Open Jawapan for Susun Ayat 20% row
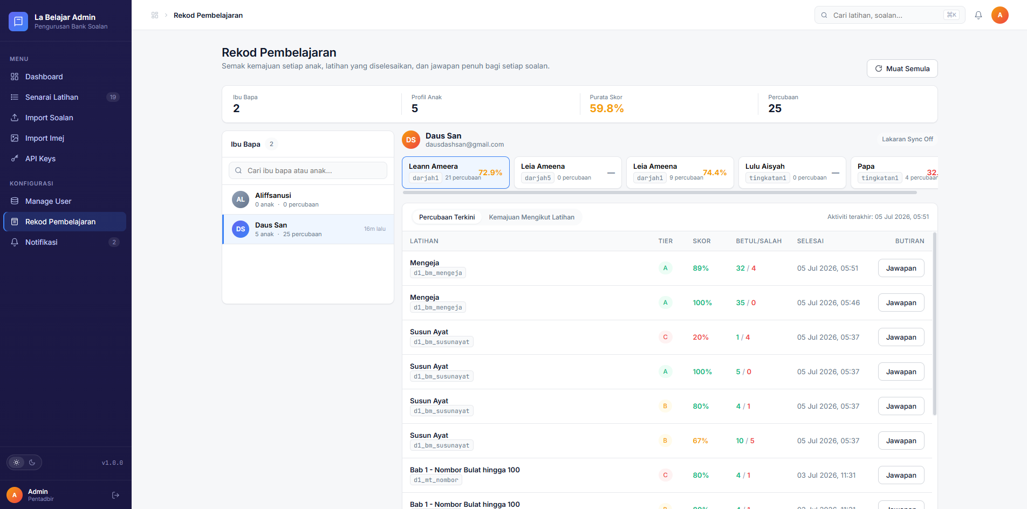Viewport: 1027px width, 509px height. click(901, 337)
